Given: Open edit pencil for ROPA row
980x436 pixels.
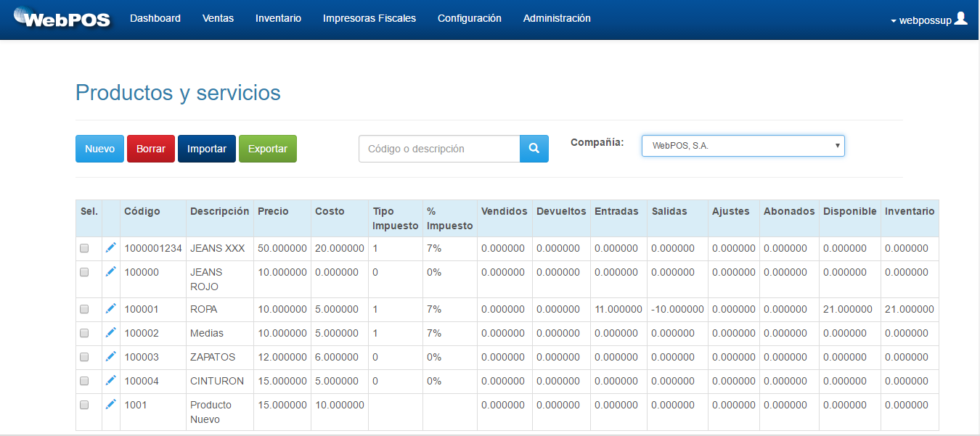Looking at the screenshot, I should pos(110,308).
